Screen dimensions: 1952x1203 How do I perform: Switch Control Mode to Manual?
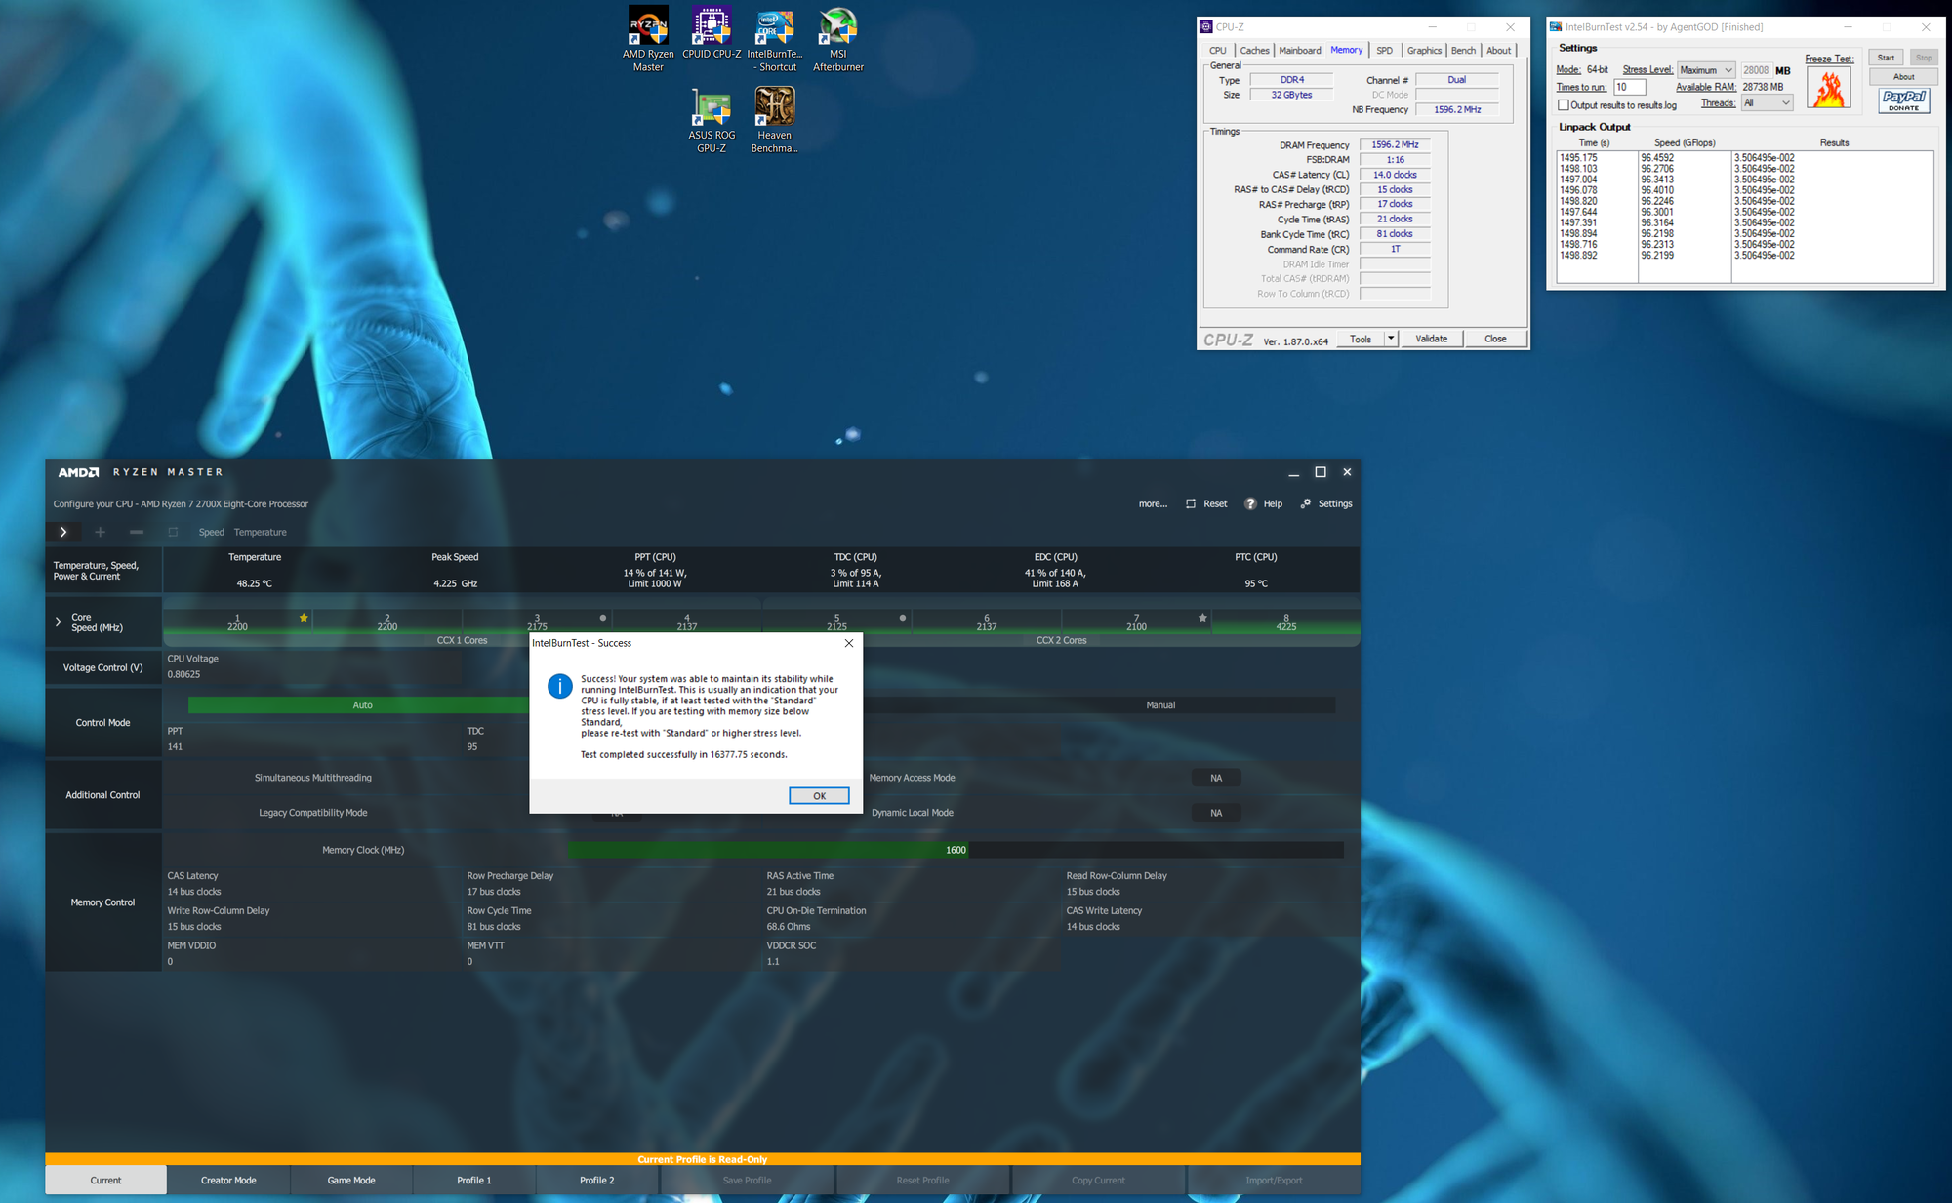coord(1159,705)
